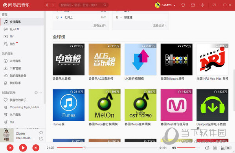235x153 pixels.
Task: Open the NRJ Energy chart cover
Action: coord(212,59)
